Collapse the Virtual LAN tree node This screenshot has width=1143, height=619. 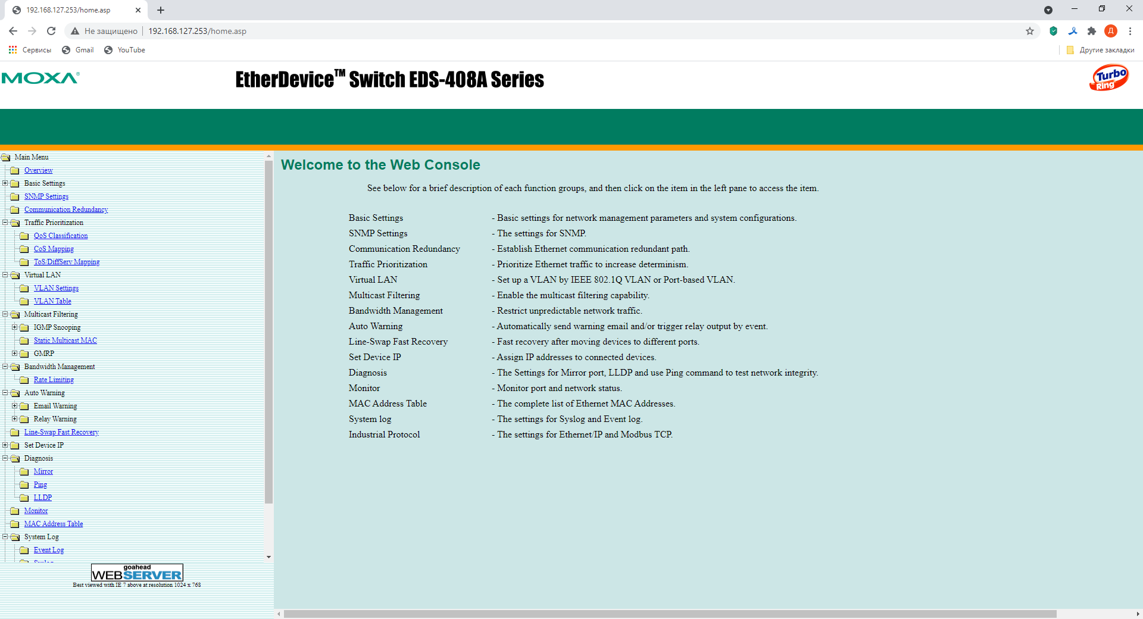pos(5,275)
